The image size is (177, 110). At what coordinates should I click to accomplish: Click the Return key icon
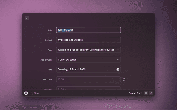click(x=150, y=93)
